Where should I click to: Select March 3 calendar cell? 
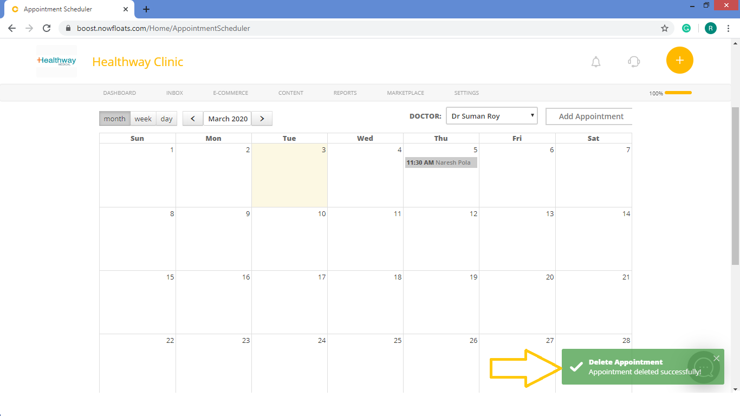pos(289,175)
